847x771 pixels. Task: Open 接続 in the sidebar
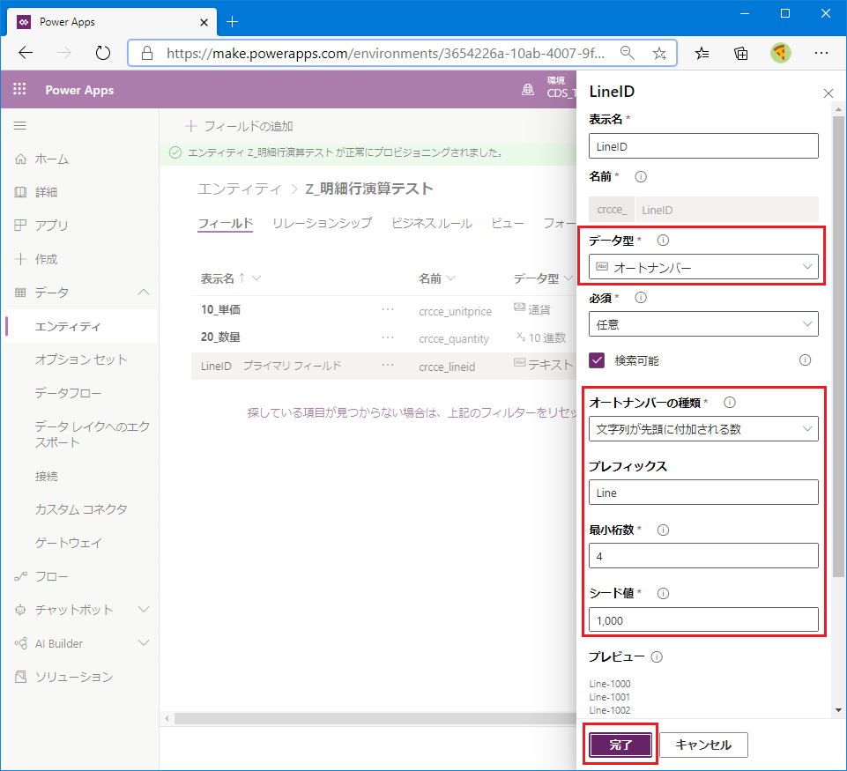[47, 476]
